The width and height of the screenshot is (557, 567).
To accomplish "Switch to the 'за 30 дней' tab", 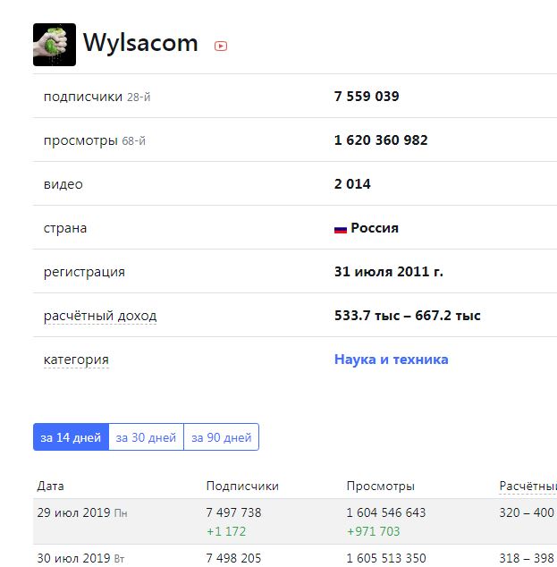I will pyautogui.click(x=146, y=437).
